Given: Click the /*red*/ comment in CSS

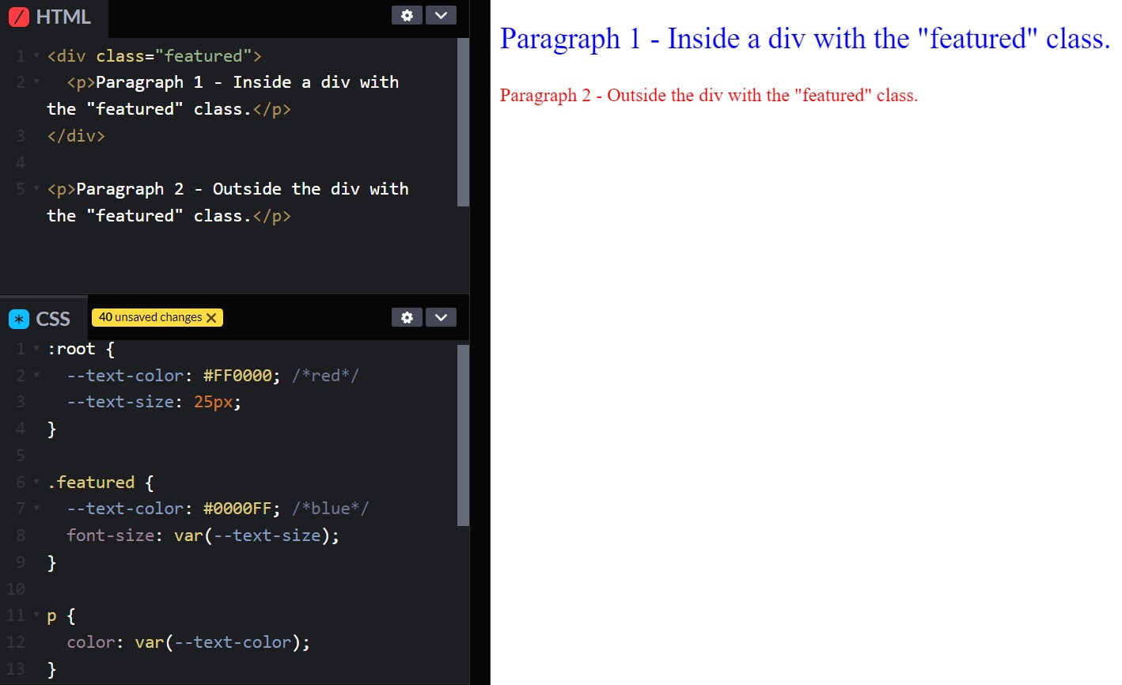Looking at the screenshot, I should pos(325,376).
